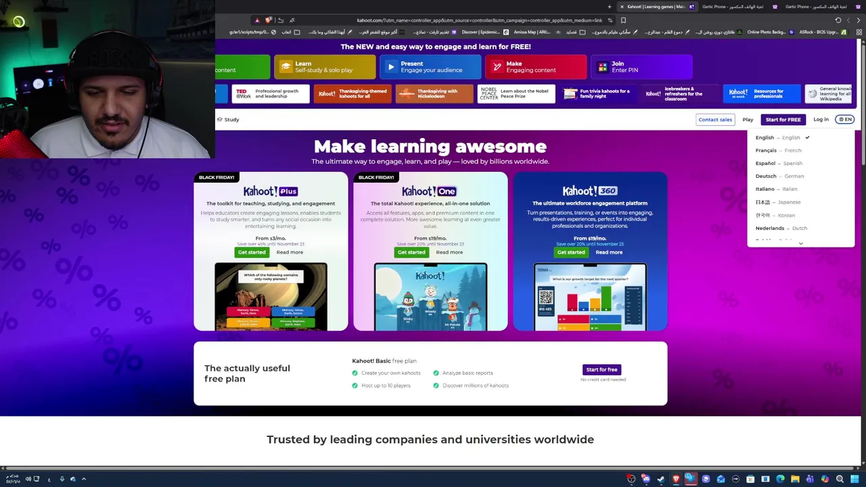Expand language list with bottom chevron

[801, 243]
